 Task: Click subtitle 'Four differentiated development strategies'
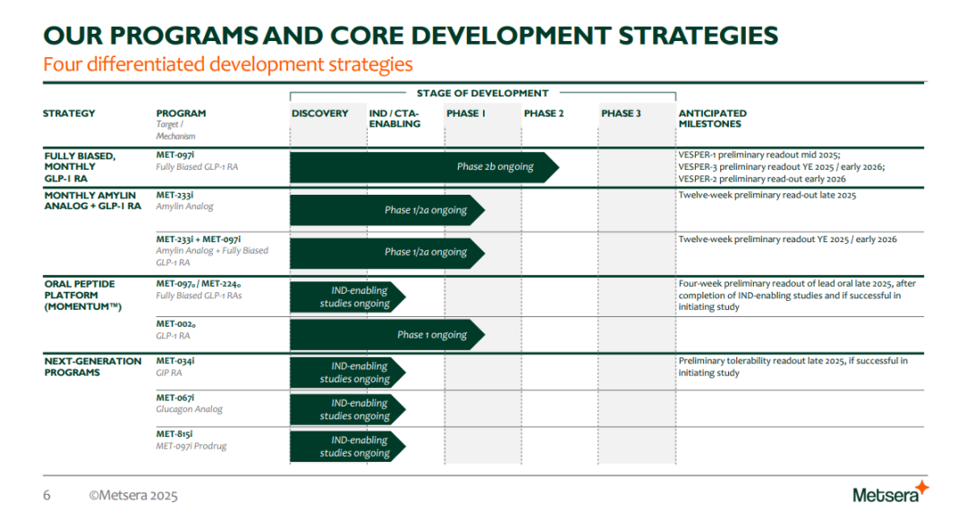tap(228, 64)
